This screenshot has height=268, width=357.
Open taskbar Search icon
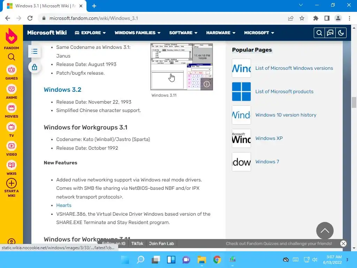coord(140,260)
